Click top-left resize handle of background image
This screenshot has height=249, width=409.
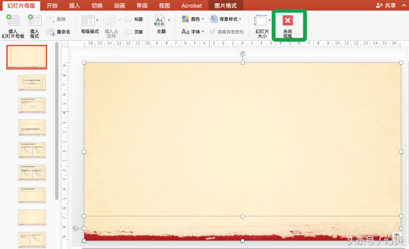(84, 63)
